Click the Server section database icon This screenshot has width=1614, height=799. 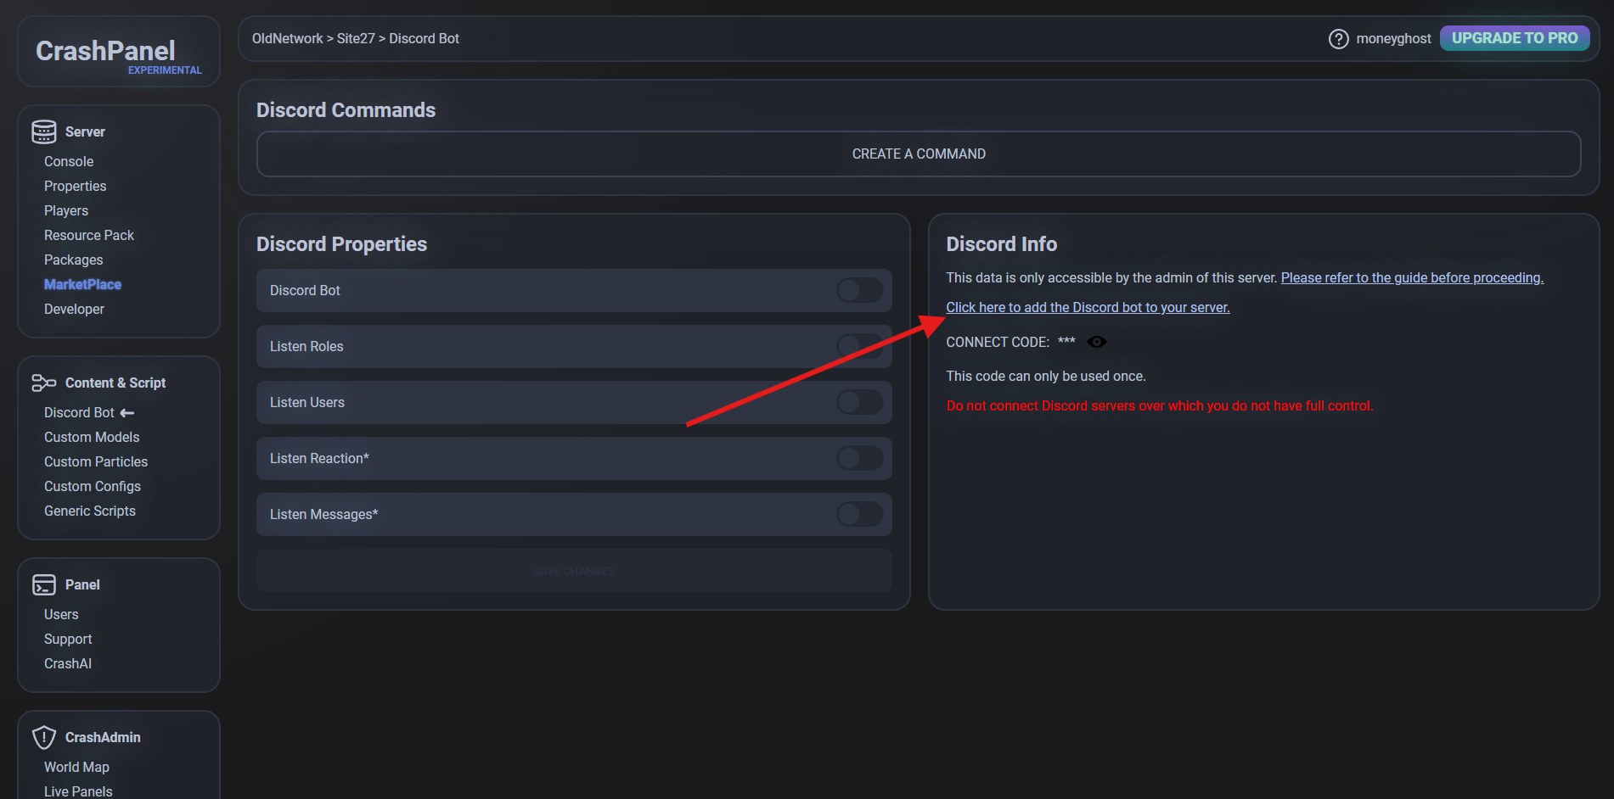(x=43, y=131)
